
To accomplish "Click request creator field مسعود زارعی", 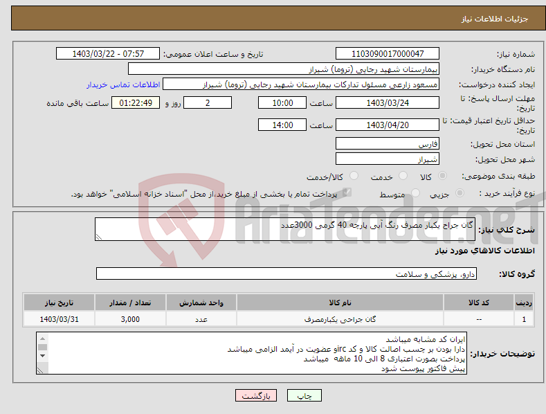I will [x=301, y=84].
